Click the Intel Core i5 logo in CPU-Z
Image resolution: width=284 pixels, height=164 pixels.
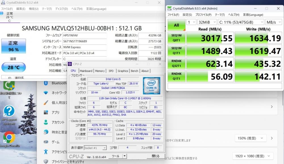pyautogui.click(x=151, y=86)
